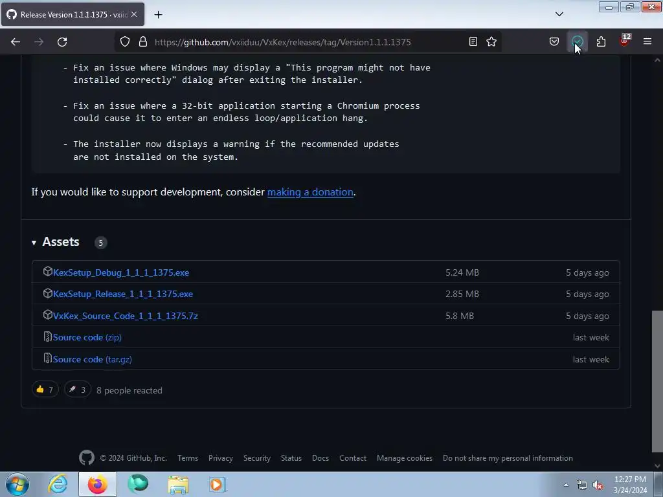Click the page vertical scrollbar thumb
The image size is (663, 497).
pos(658,381)
